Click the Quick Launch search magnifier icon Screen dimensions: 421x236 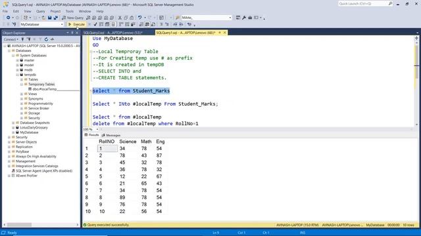pyautogui.click(x=390, y=3)
